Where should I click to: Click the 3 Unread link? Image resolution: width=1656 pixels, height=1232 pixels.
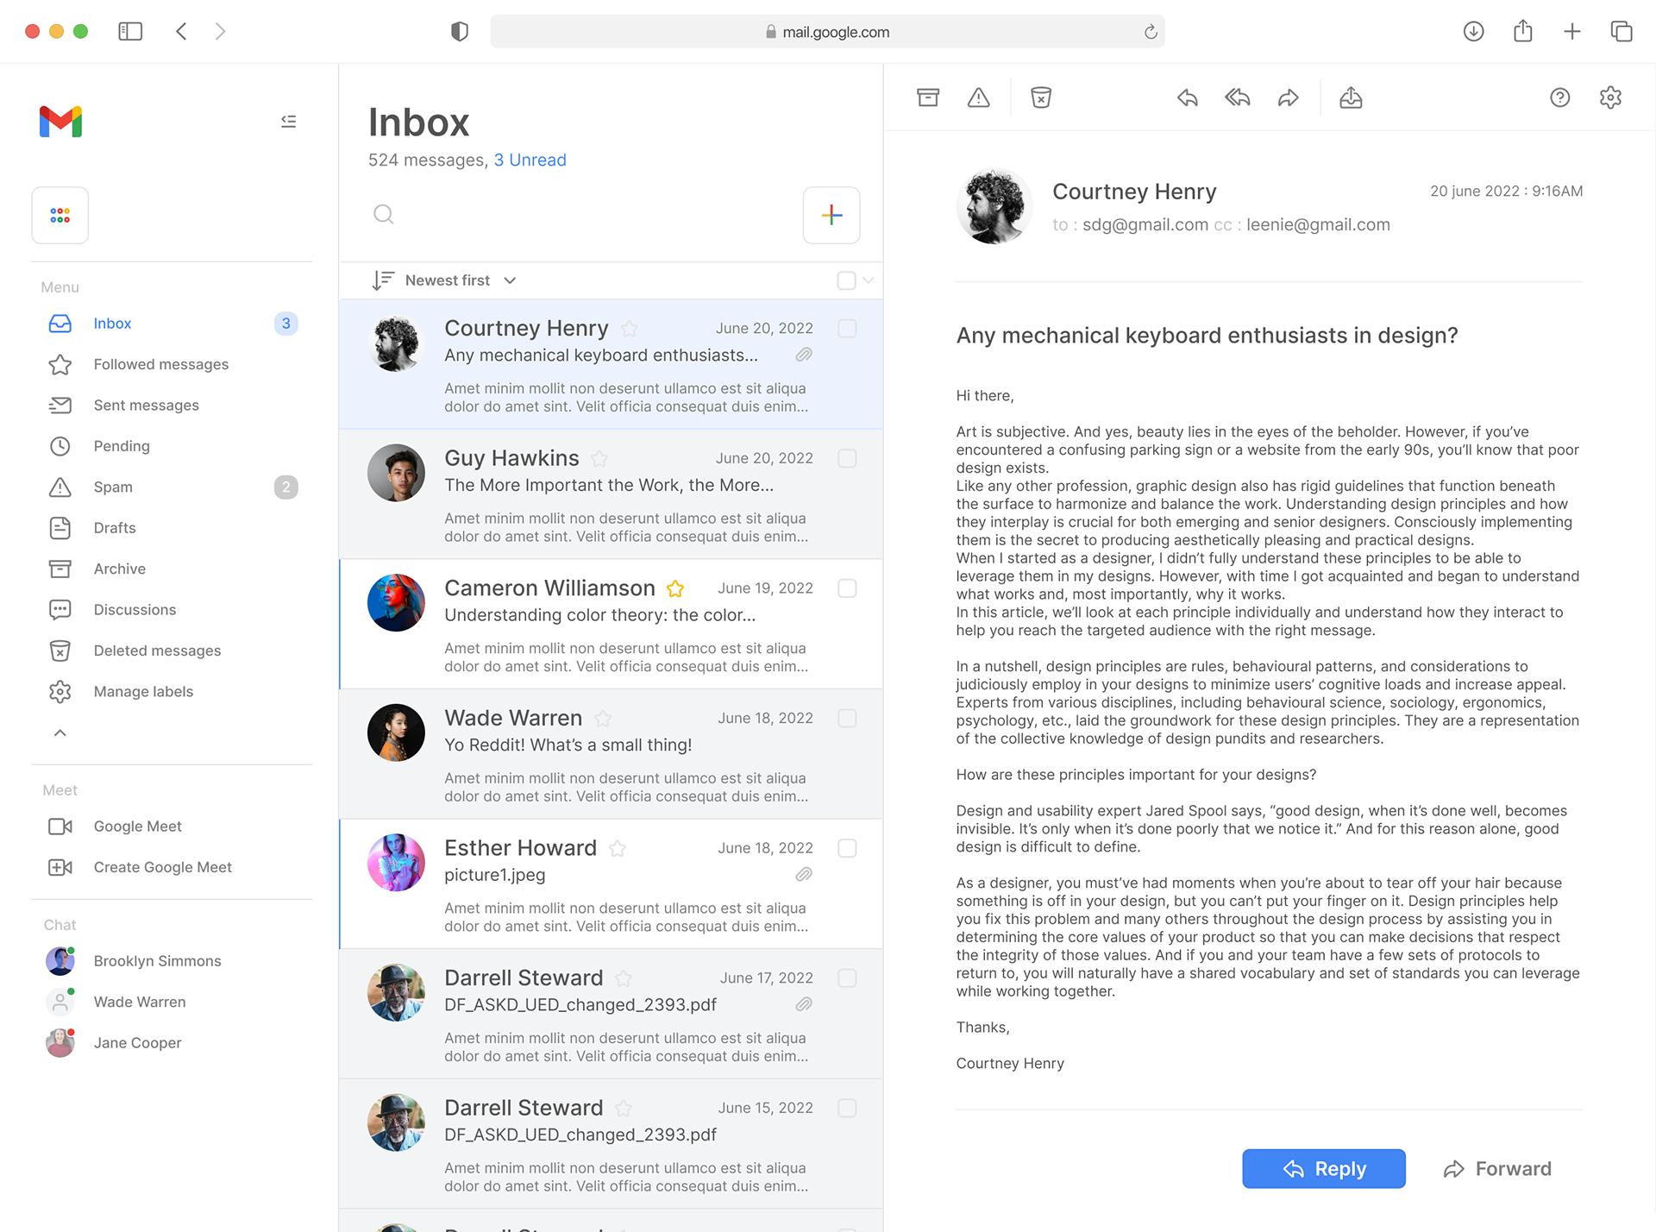coord(530,160)
